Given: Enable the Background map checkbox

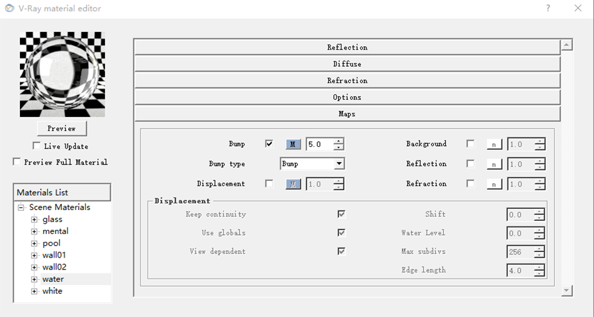Looking at the screenshot, I should [x=470, y=144].
